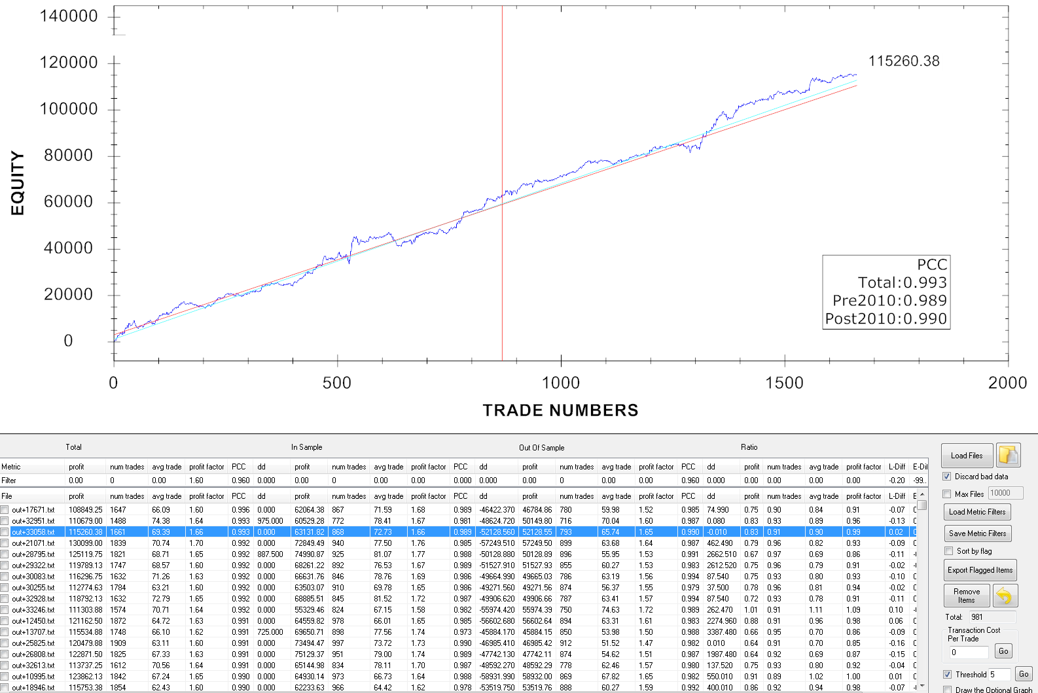This screenshot has width=1038, height=693.
Task: Sort by Out Of Sample profit in File header row
Action: (x=538, y=496)
